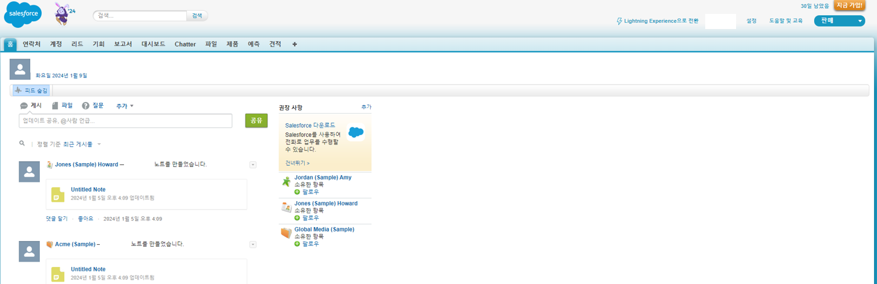Open the plus tab for all tabs
Viewport: 877px width, 284px height.
295,44
